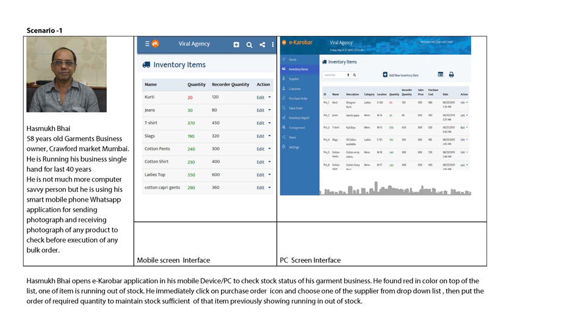Expand Edit dropdown for T-shirt on mobile
Viewport: 586px width, 329px height.
tap(269, 123)
